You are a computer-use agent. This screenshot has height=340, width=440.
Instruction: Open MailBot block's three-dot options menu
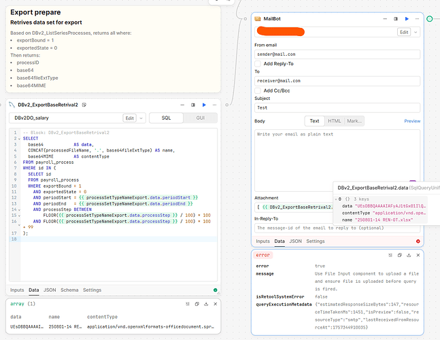416,19
